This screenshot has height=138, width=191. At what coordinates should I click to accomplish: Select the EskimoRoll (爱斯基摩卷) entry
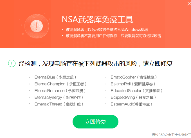coord(133,84)
